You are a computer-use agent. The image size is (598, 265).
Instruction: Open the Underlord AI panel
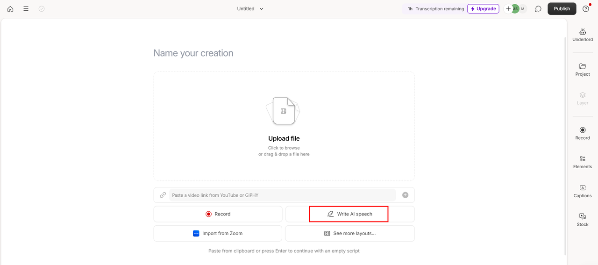pyautogui.click(x=583, y=35)
